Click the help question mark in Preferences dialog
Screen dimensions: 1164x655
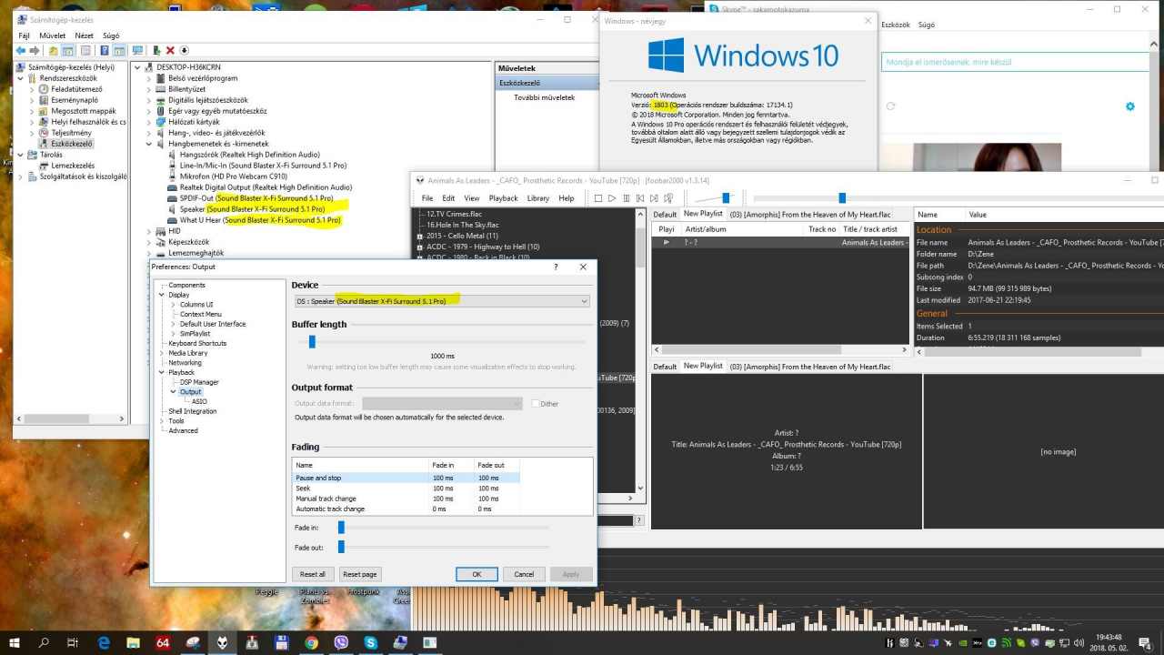556,267
